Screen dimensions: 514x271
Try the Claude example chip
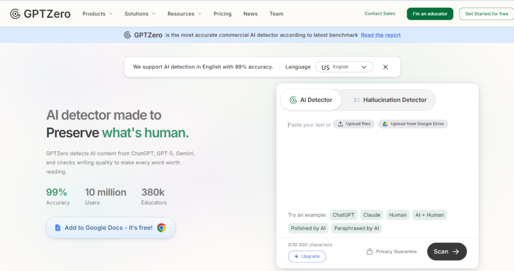click(371, 215)
